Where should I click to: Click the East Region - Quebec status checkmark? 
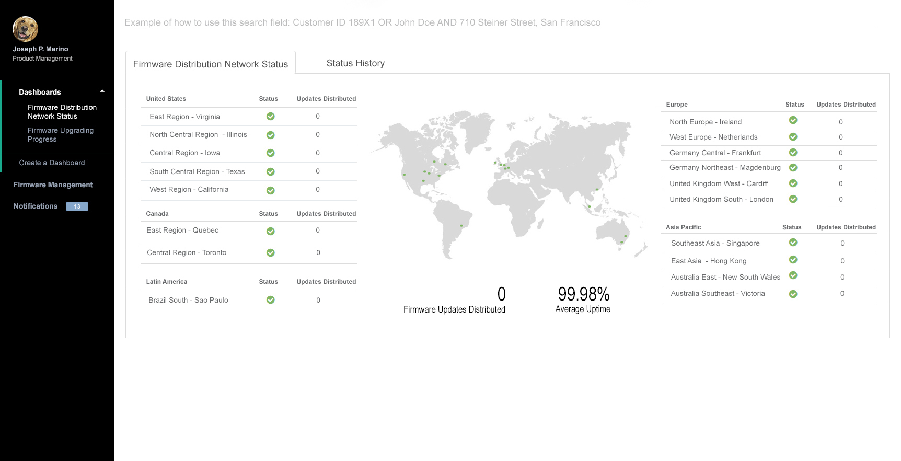[x=271, y=231]
